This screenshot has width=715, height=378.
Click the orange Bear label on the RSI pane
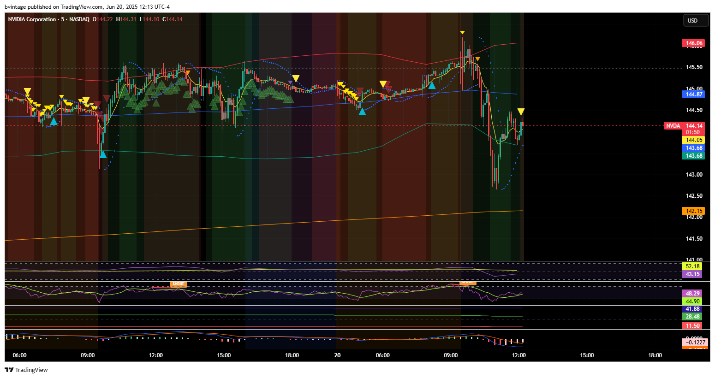(179, 283)
